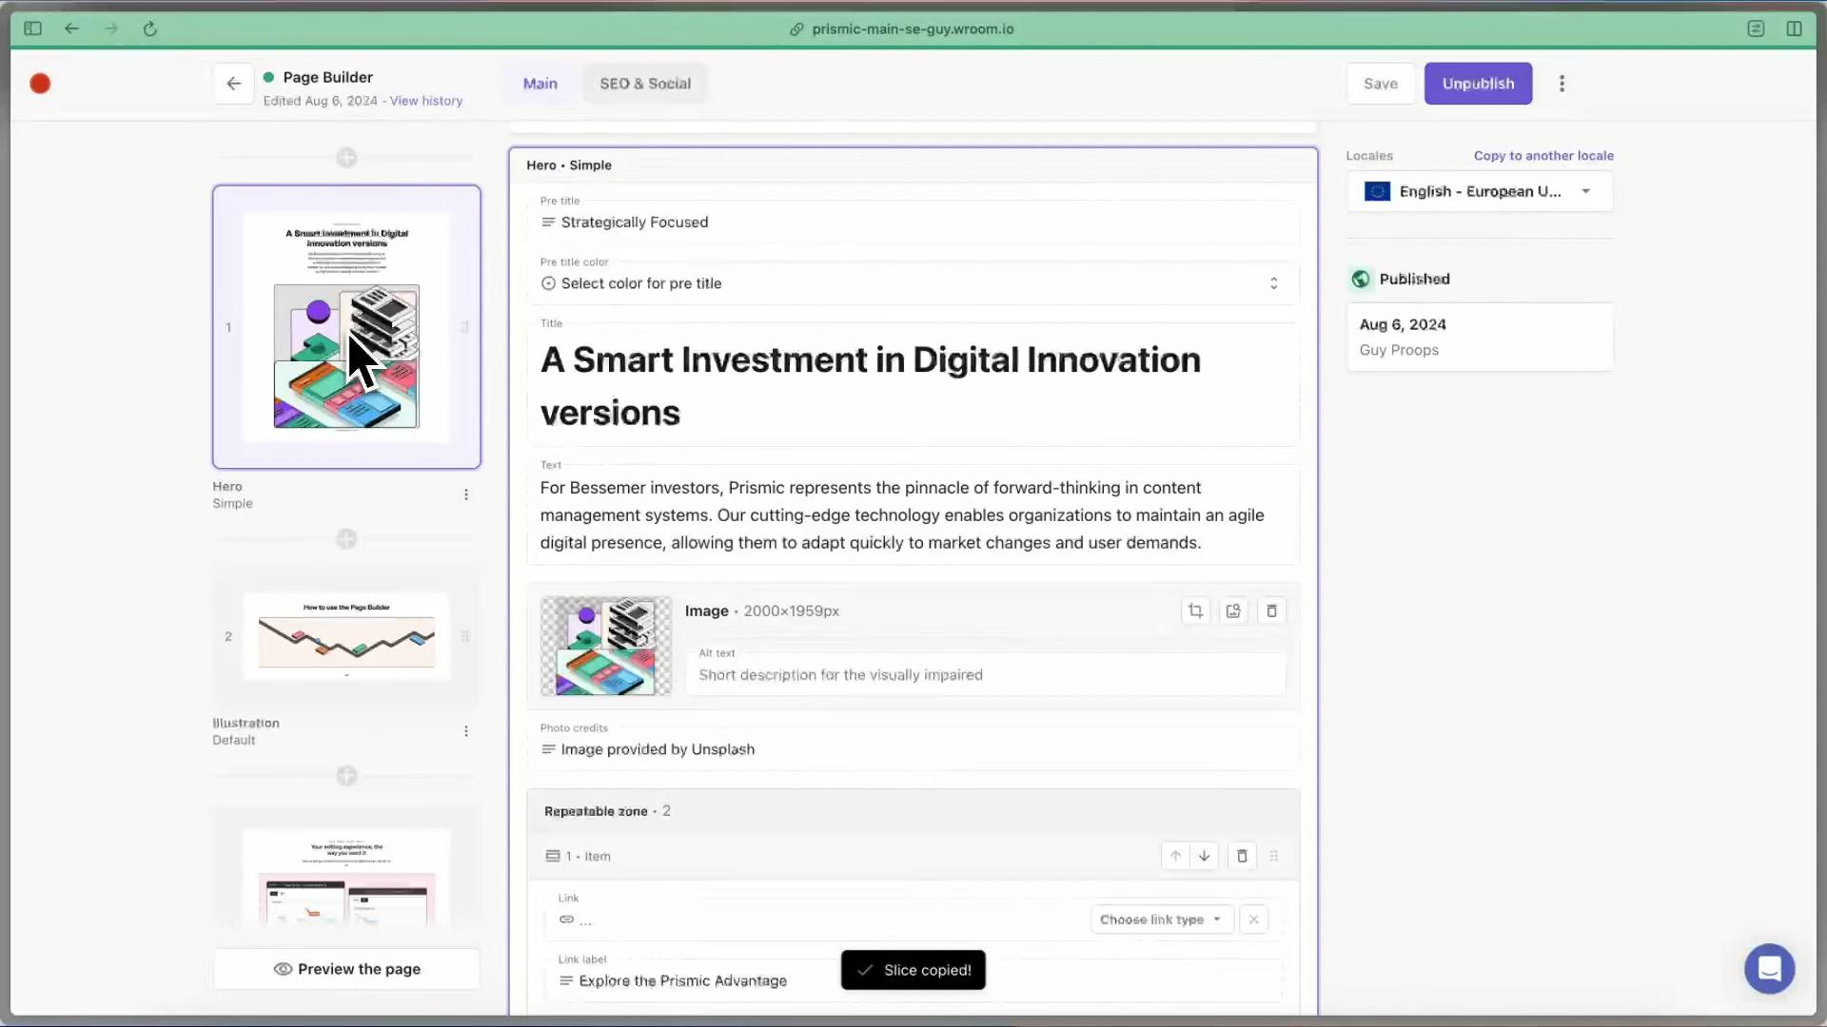Preview the page

(346, 969)
